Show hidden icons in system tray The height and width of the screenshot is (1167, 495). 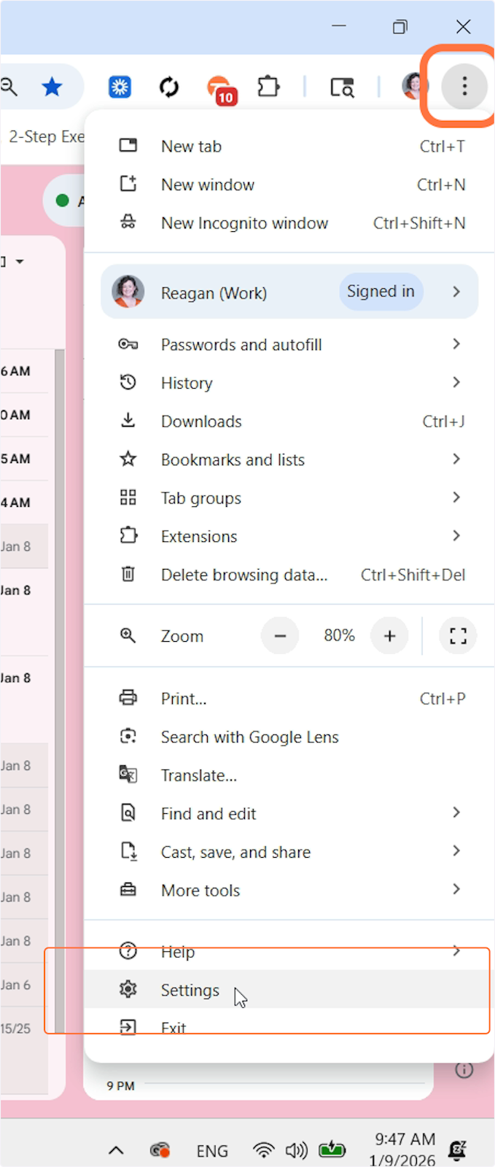tap(116, 1150)
